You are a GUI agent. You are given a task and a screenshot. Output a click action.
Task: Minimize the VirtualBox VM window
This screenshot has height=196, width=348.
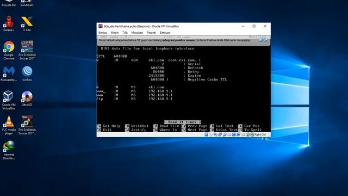pos(243,26)
